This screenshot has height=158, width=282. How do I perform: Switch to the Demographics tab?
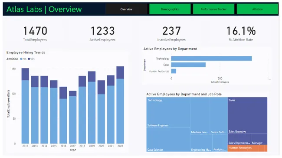point(170,9)
